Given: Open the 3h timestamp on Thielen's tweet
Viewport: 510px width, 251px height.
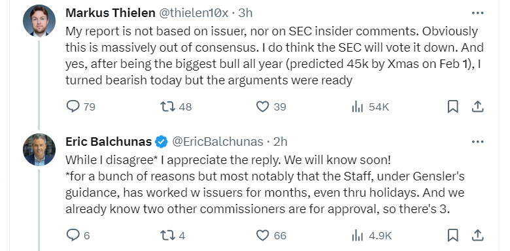Looking at the screenshot, I should point(245,13).
